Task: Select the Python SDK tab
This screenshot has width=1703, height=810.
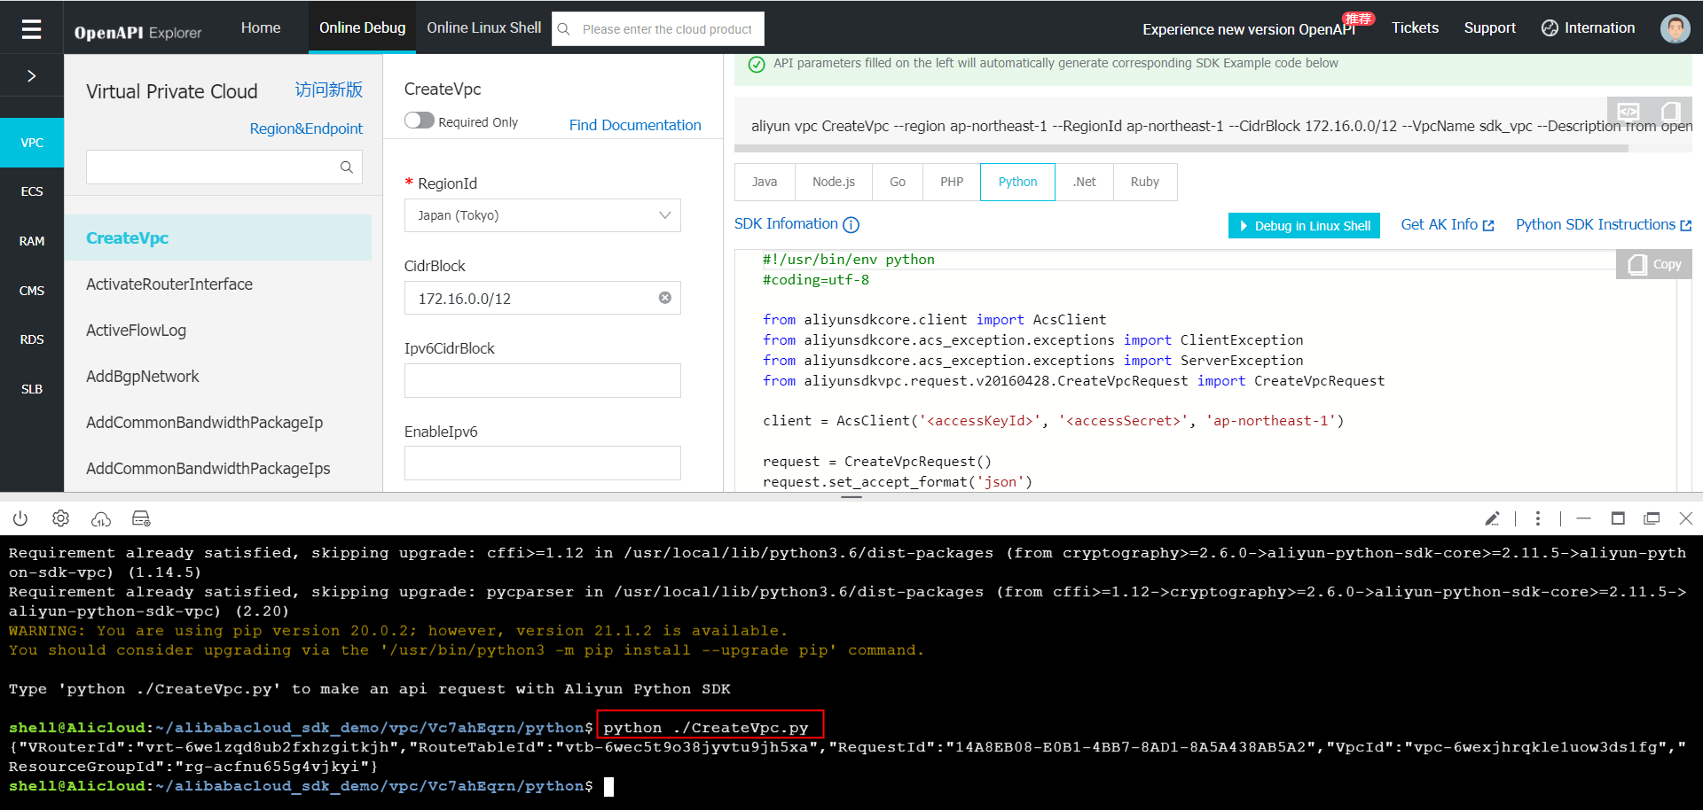Action: pos(1017,182)
